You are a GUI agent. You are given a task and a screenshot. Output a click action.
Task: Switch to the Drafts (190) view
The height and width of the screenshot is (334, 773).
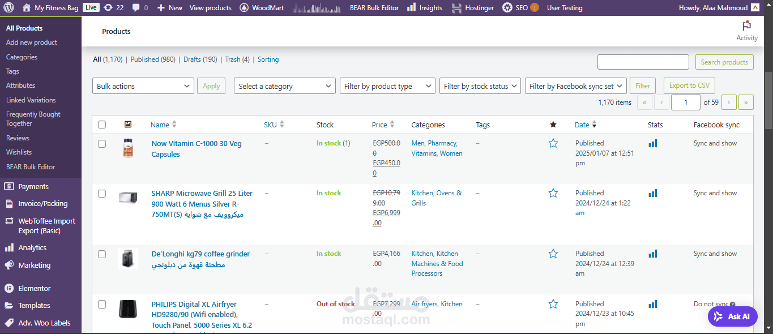[200, 59]
